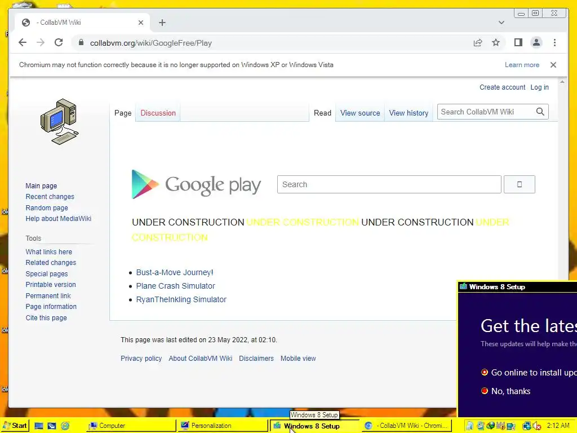Open the browser side panel

point(518,43)
